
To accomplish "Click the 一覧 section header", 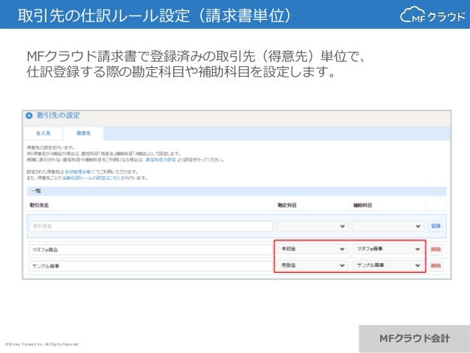I will 236,191.
